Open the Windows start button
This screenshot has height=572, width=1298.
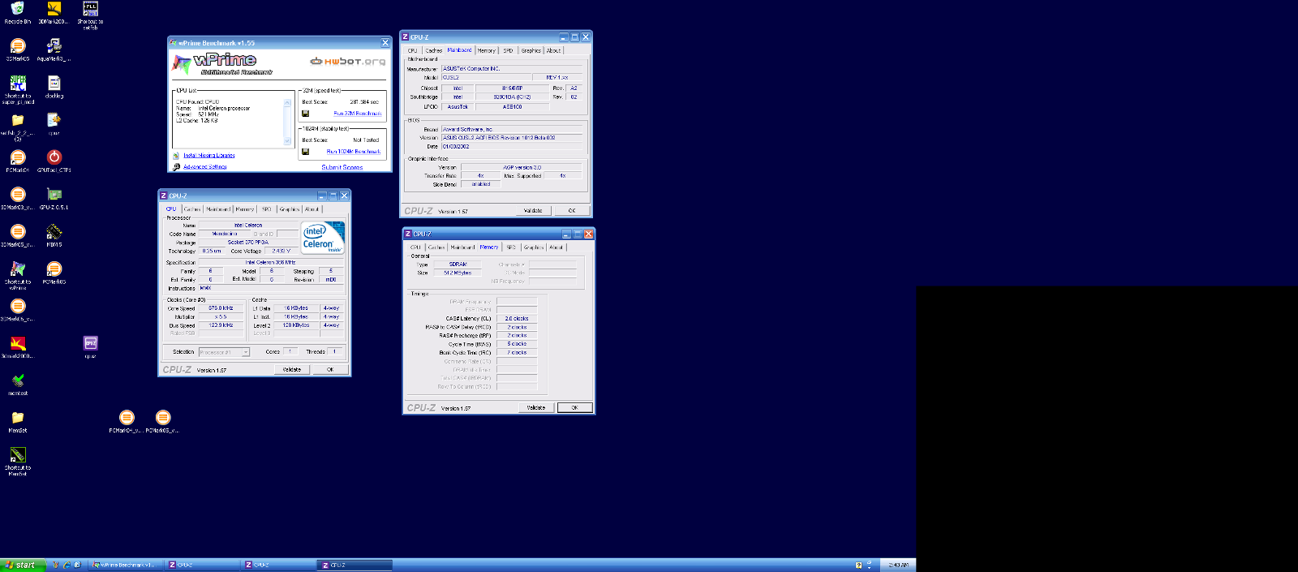[22, 565]
